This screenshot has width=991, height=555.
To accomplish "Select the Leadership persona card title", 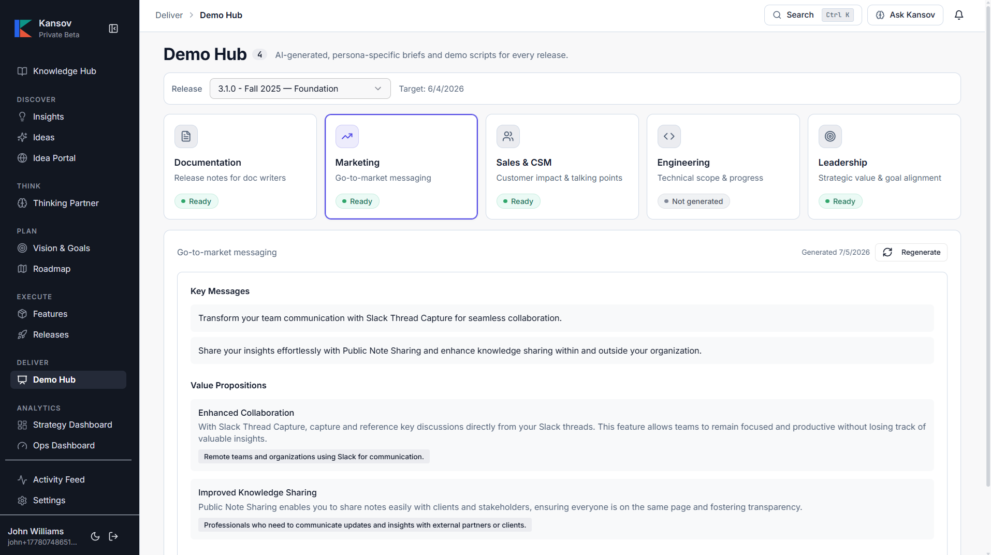I will (x=842, y=163).
